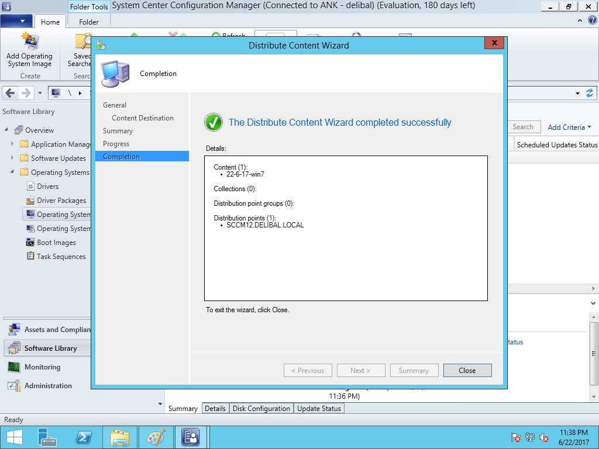The image size is (599, 449).
Task: Open the Add Criteria dropdown
Action: (569, 127)
